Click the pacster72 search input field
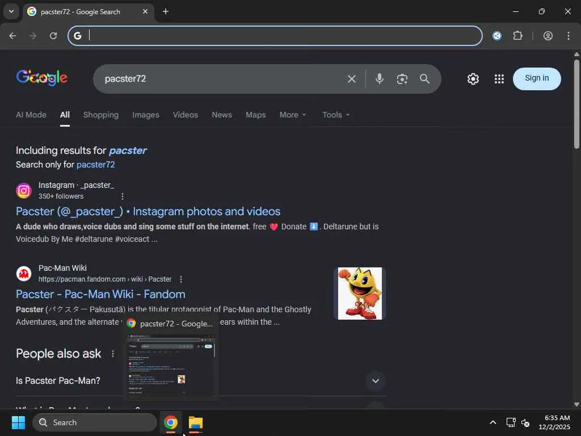581x436 pixels. point(222,78)
